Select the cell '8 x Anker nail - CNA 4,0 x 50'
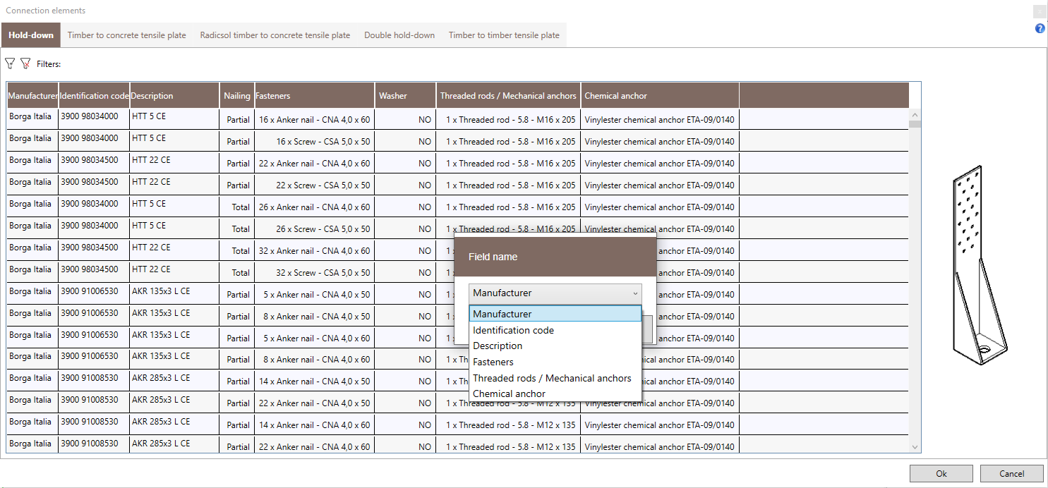The width and height of the screenshot is (1048, 488). [x=315, y=316]
